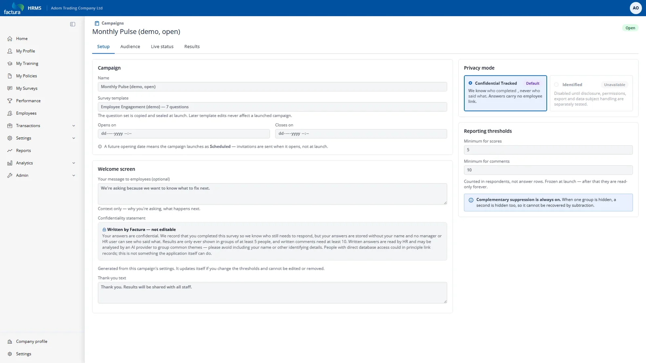Screen dimensions: 646x363
Task: Click the Opens on date field
Action: 184,134
